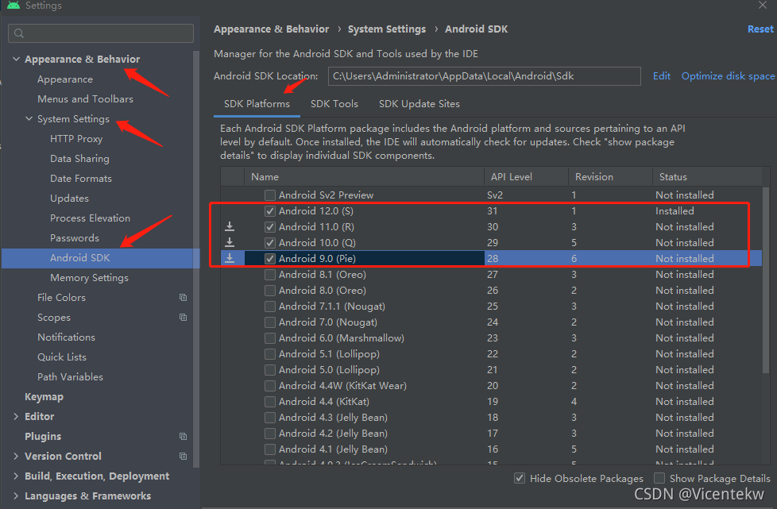
Task: Open Notifications settings page
Action: (66, 337)
